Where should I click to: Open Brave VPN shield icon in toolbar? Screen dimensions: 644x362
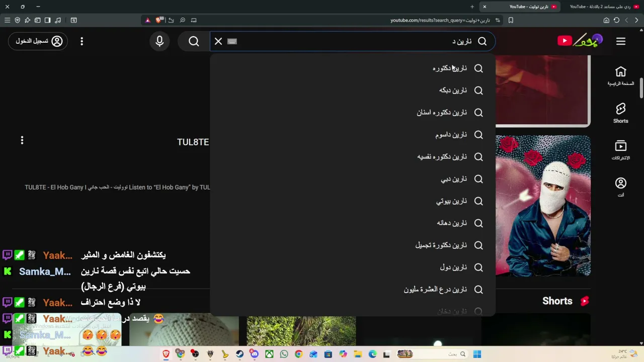17,20
